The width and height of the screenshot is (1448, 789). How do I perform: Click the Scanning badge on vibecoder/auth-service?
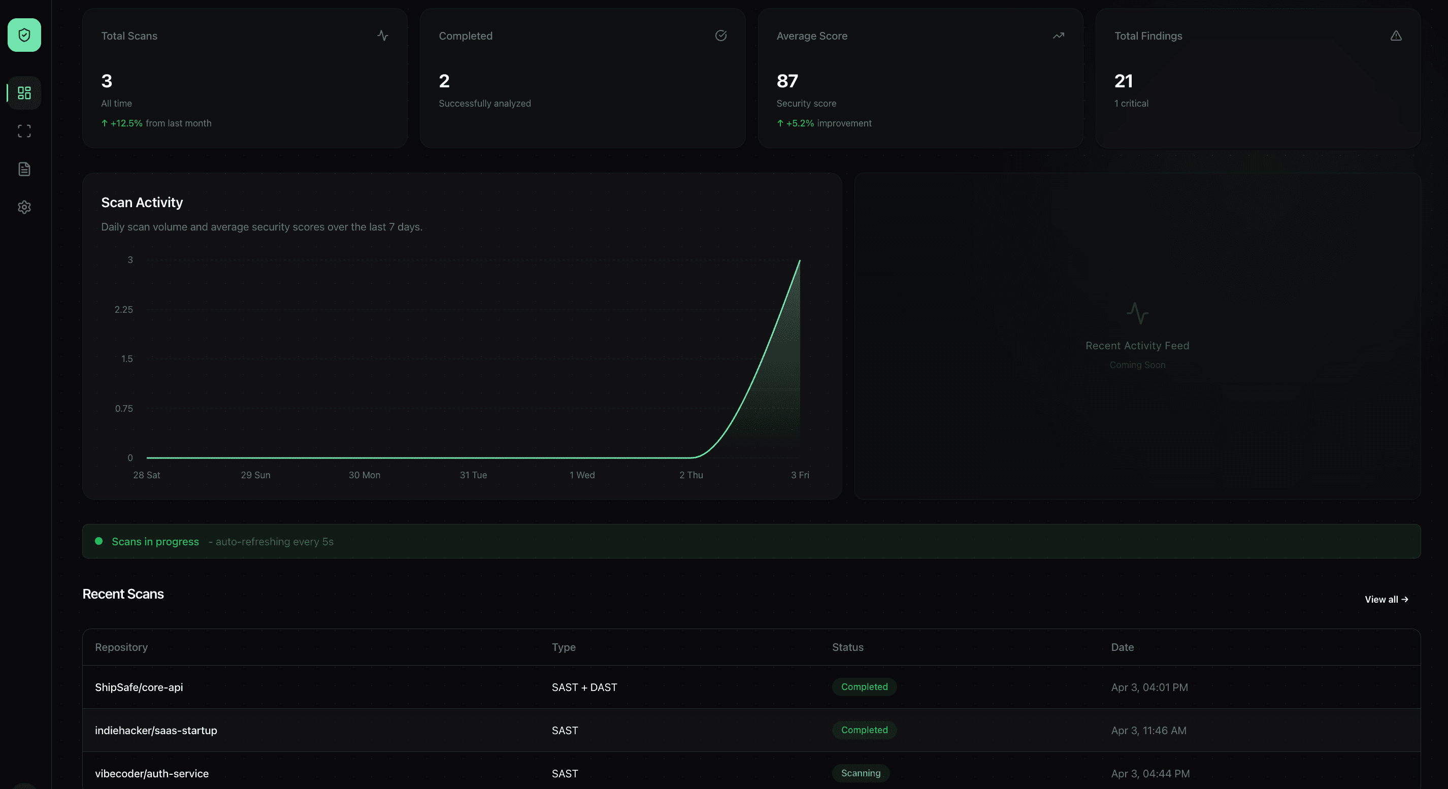861,773
